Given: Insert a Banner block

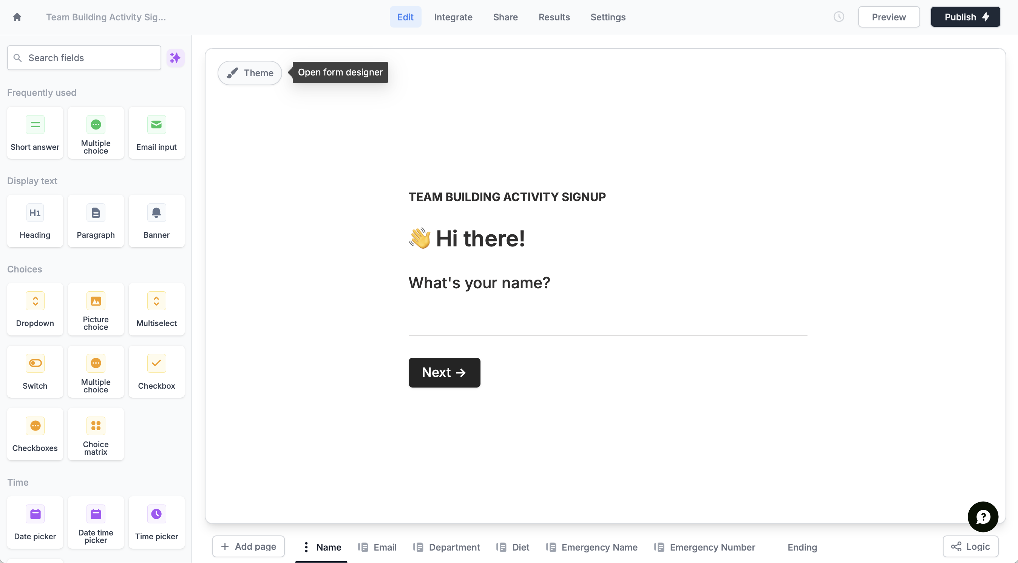Looking at the screenshot, I should click(x=156, y=221).
